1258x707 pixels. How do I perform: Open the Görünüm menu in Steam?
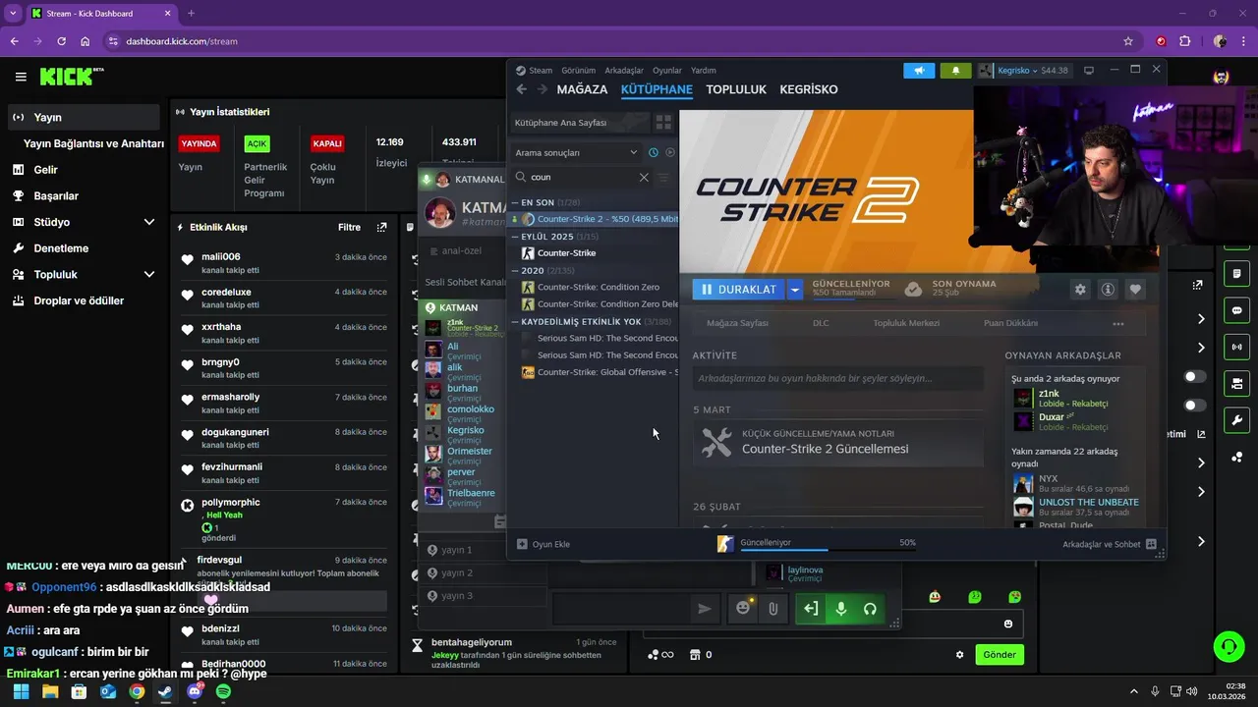click(579, 71)
